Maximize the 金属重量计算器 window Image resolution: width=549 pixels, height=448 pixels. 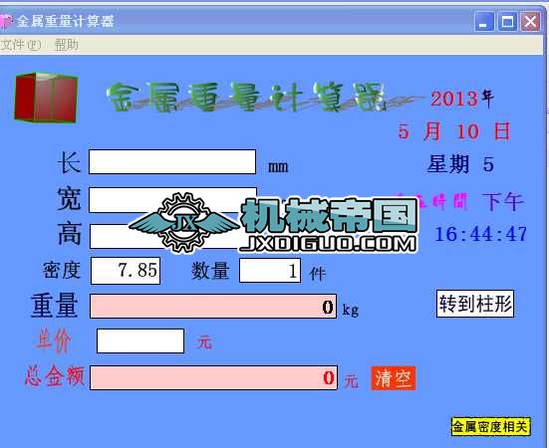(x=507, y=22)
